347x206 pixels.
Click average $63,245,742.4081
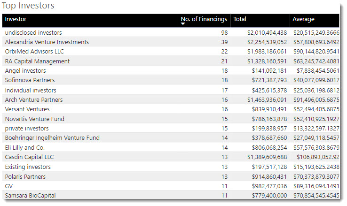tap(316, 61)
